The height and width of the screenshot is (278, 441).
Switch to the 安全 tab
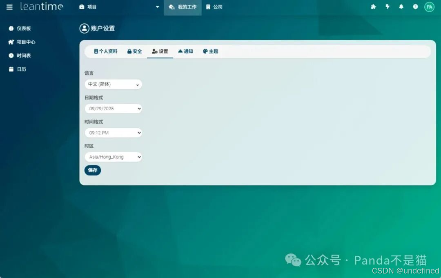[x=134, y=51]
